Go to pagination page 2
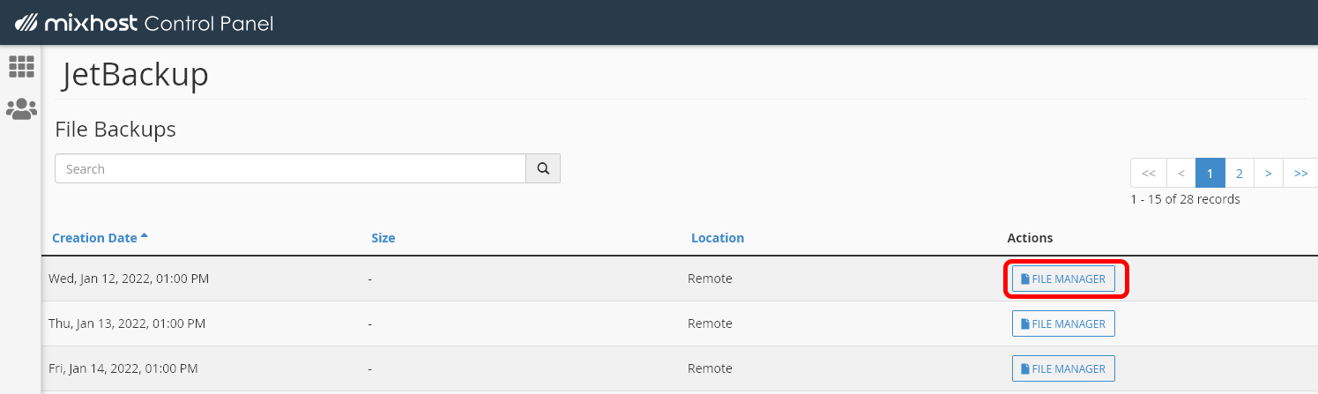Image resolution: width=1318 pixels, height=394 pixels. click(1239, 173)
